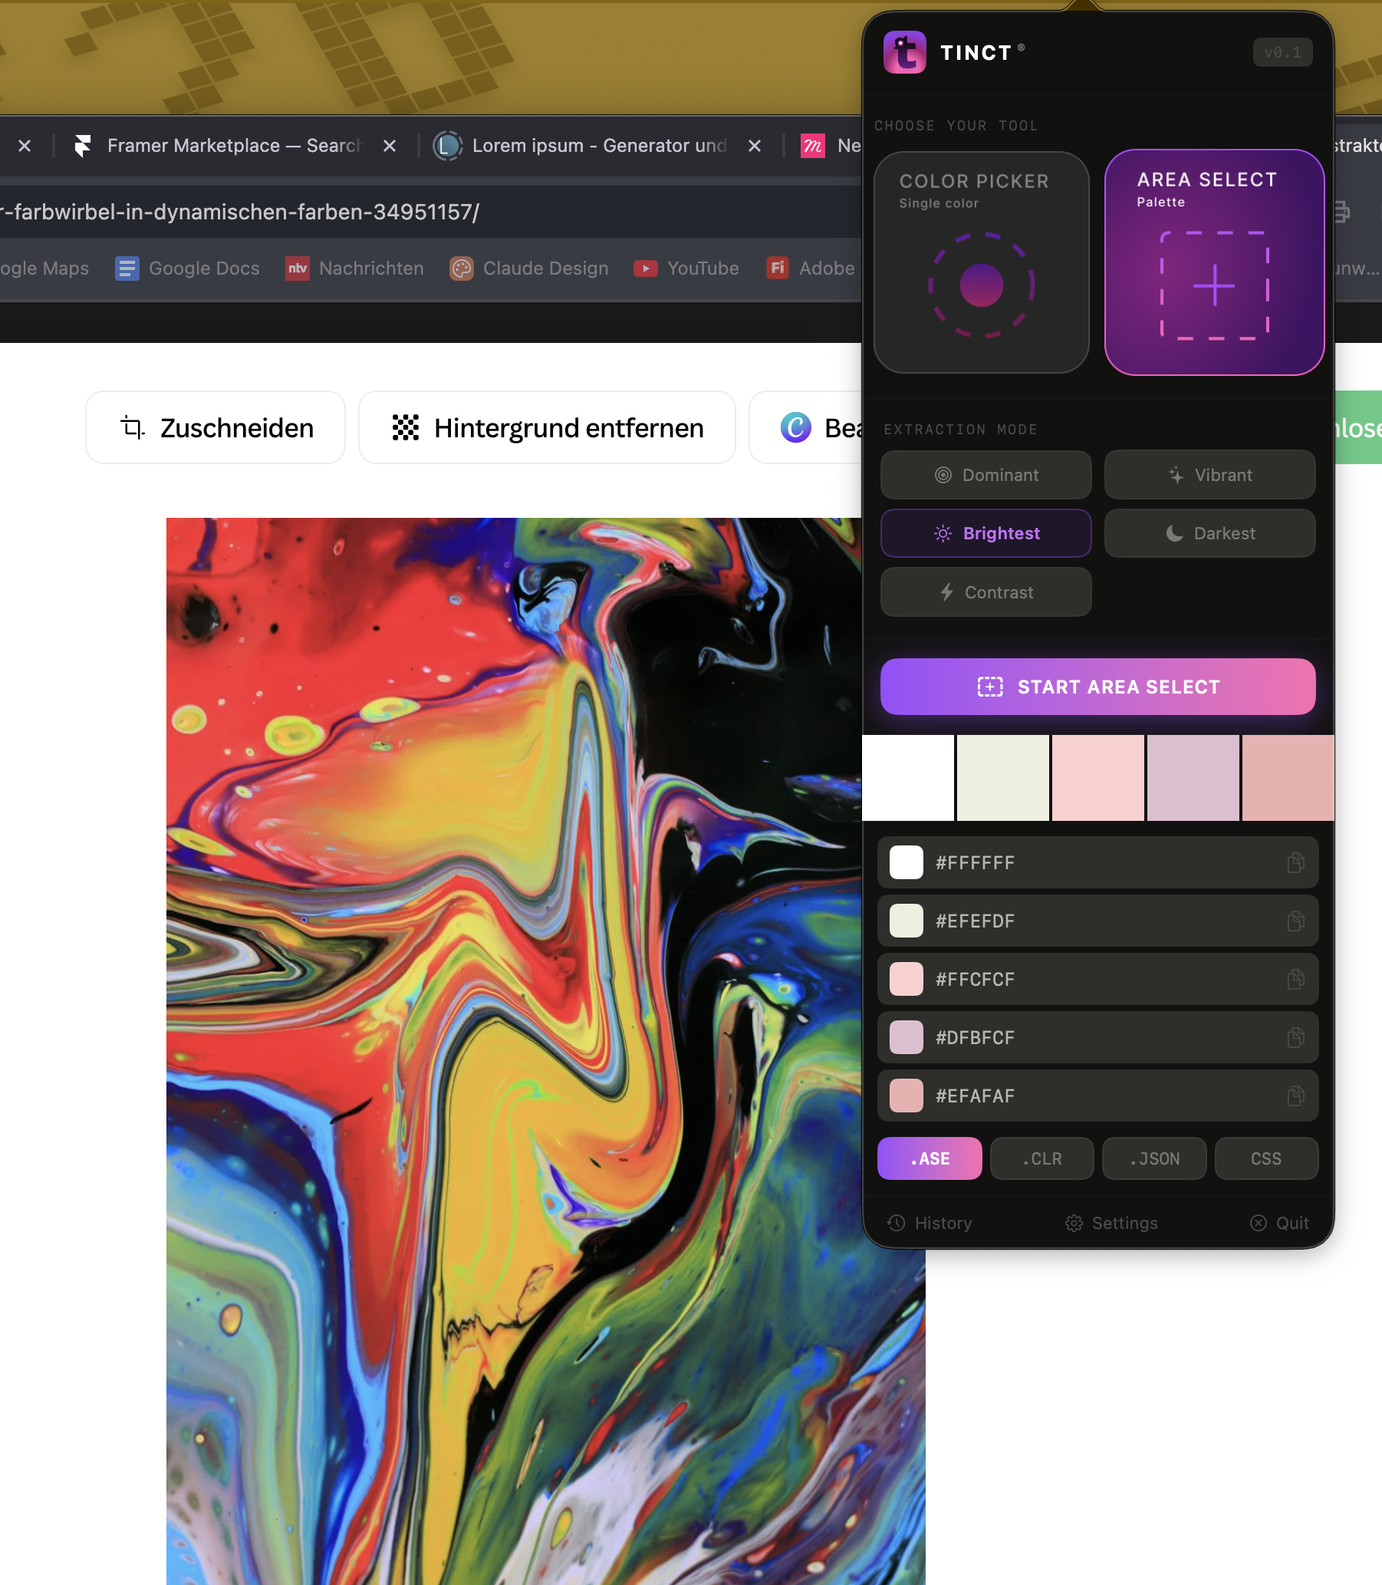Image resolution: width=1382 pixels, height=1585 pixels.
Task: Open History from the clock icon
Action: [896, 1222]
